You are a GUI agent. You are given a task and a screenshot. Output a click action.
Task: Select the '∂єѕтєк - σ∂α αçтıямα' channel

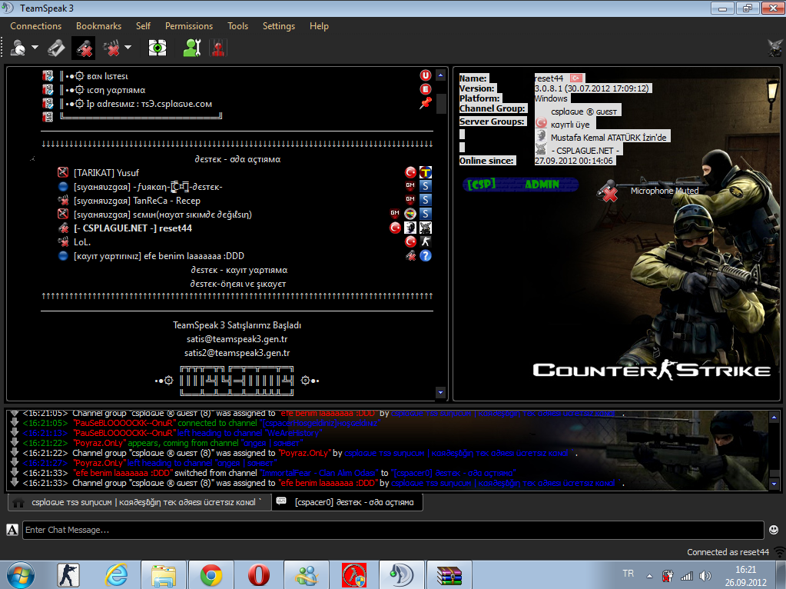click(237, 159)
